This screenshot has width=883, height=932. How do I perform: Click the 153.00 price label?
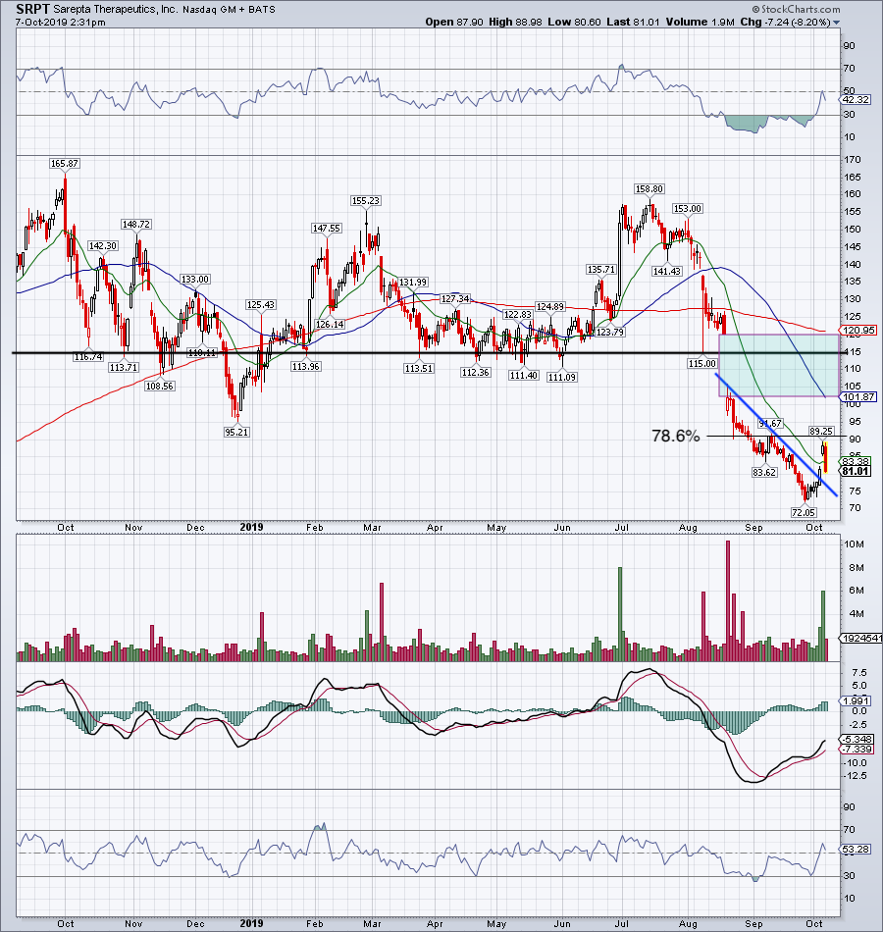tap(688, 209)
